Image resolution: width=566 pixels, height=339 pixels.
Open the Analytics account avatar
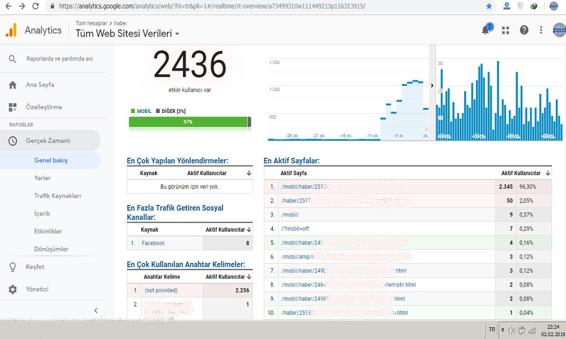coord(560,30)
